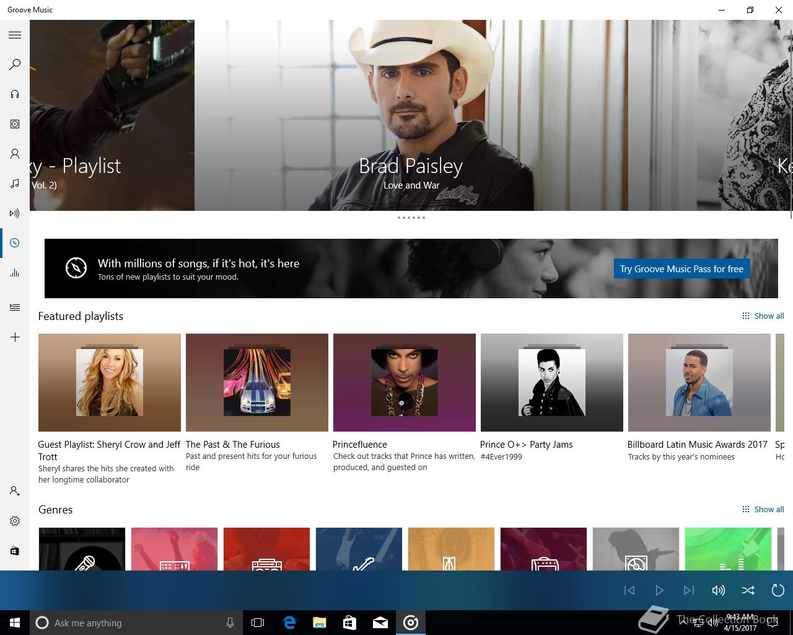This screenshot has height=635, width=793.
Task: Open the red genre tile with boombox icon
Action: tap(266, 549)
